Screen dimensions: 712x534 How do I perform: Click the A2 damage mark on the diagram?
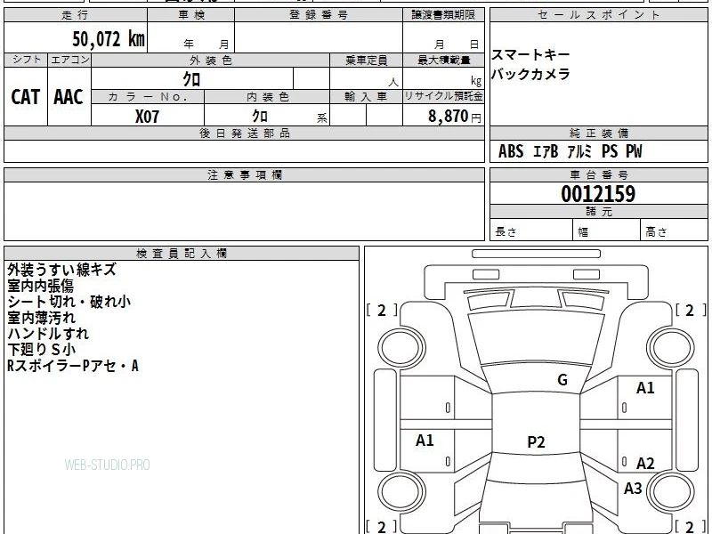(x=645, y=464)
